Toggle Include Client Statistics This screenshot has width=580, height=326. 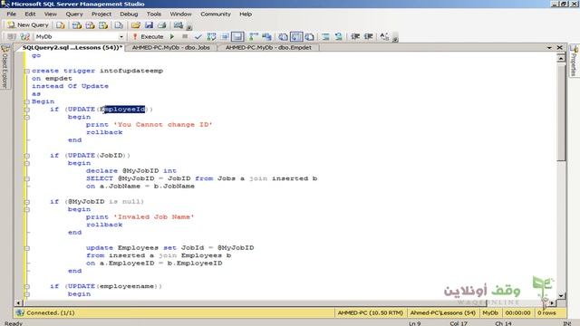pos(266,36)
